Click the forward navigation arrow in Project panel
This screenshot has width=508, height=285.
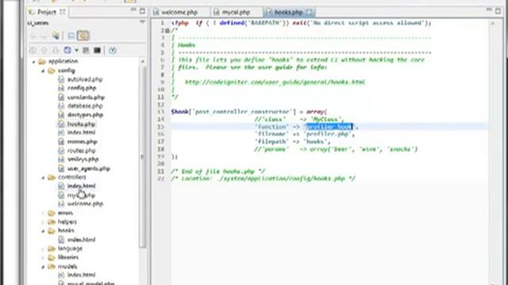pyautogui.click(x=44, y=36)
